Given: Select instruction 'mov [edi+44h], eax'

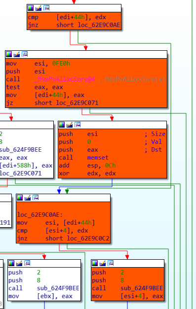Looking at the screenshot, I should point(45,95).
